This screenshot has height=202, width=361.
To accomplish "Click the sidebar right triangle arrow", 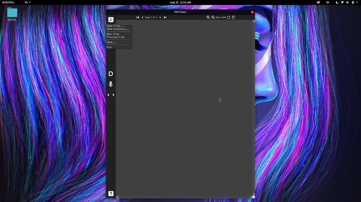I will click(113, 95).
